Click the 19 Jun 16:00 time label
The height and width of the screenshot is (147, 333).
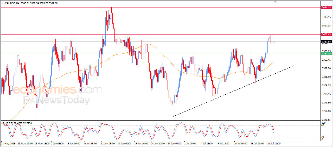(141, 143)
